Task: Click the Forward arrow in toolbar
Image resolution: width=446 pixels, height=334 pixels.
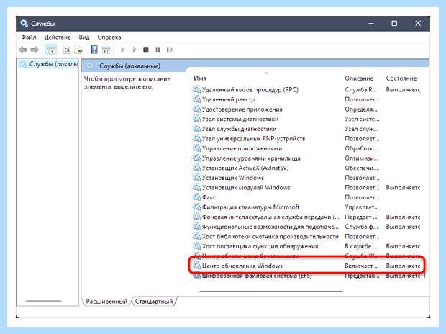Action: pos(35,50)
